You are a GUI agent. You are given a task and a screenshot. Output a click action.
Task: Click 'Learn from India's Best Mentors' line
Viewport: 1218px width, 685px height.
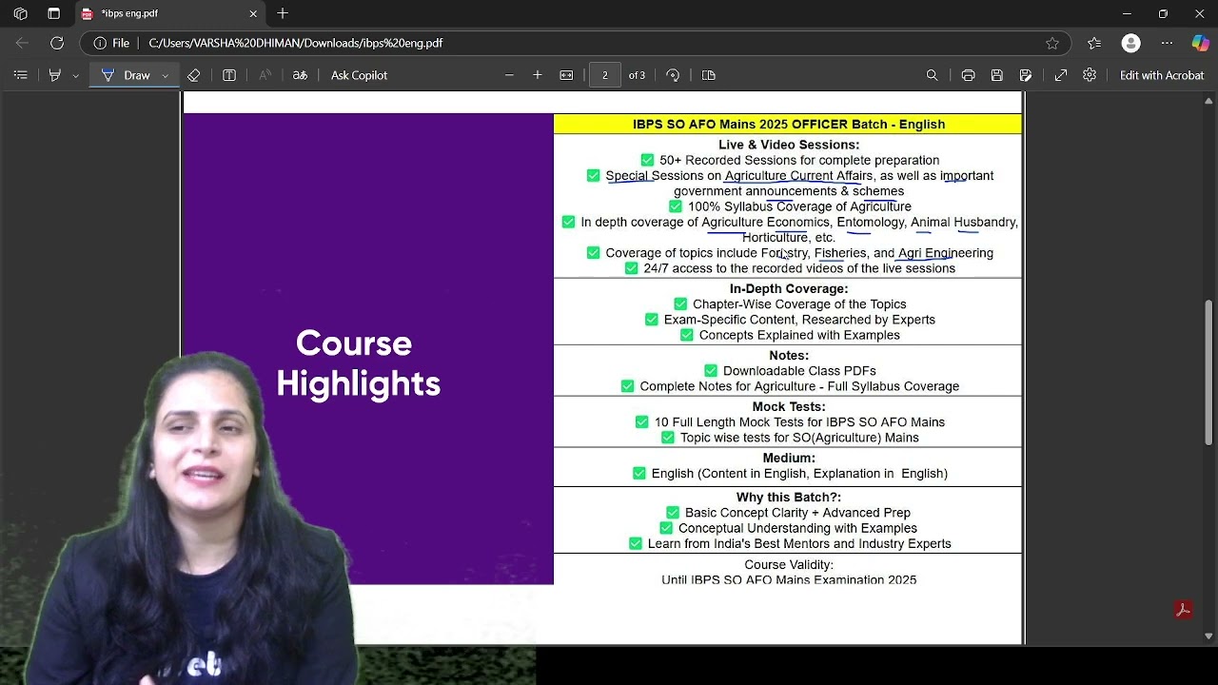point(799,543)
